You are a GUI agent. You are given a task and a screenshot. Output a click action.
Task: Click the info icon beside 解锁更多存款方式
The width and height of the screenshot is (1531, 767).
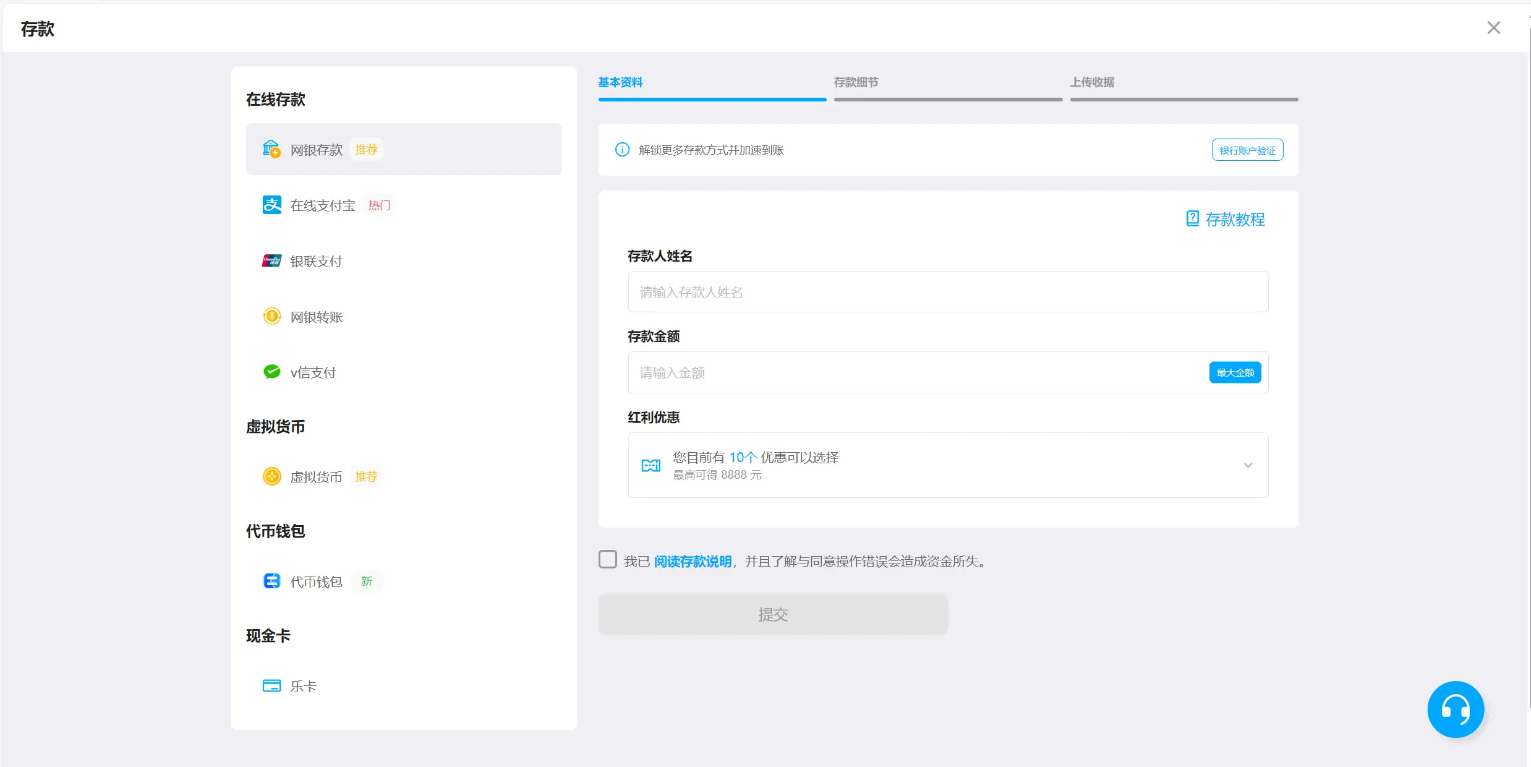coord(622,150)
